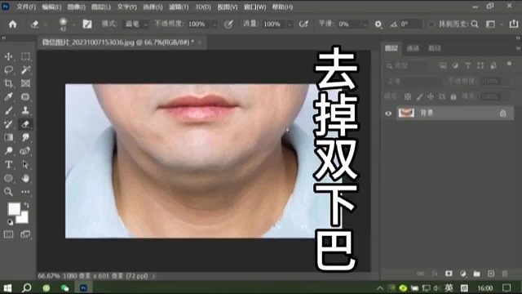522x294 pixels.
Task: Toggle pressure for opacity button
Action: click(x=228, y=24)
